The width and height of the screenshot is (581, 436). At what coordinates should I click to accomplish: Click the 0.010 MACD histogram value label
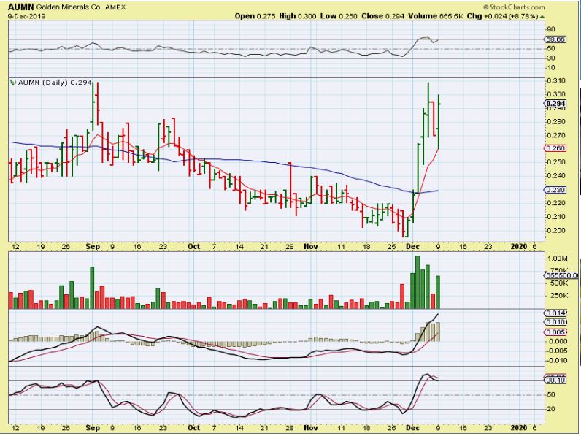pyautogui.click(x=555, y=322)
